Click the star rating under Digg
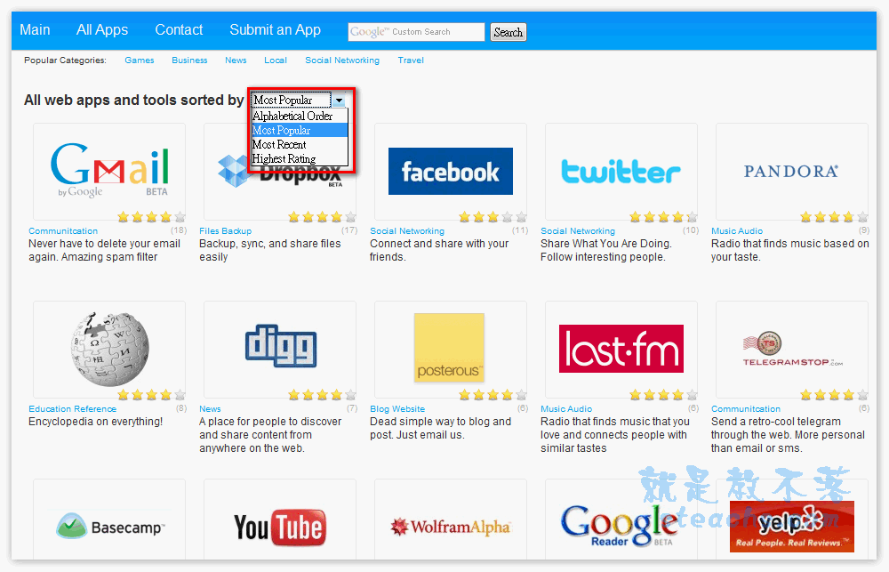This screenshot has height=572, width=889. [x=322, y=395]
